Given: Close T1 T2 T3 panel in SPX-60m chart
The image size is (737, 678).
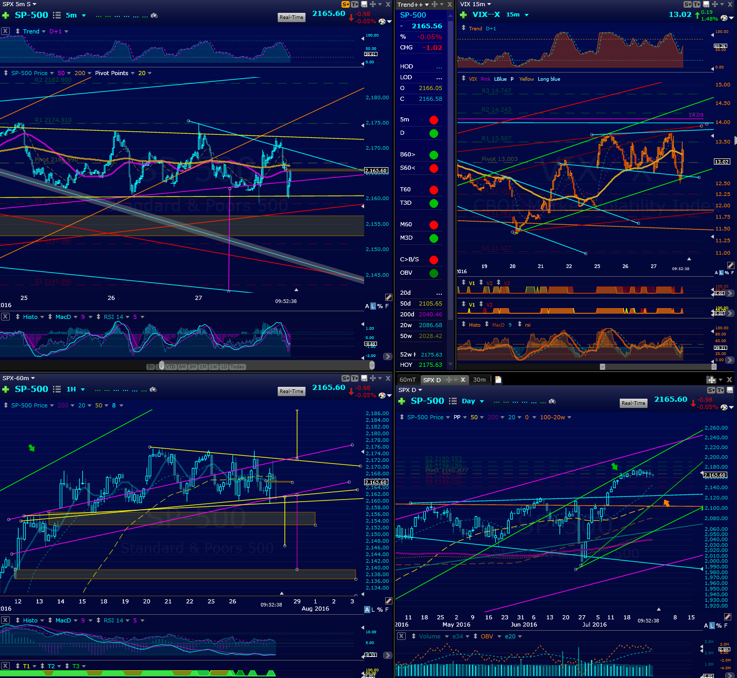Looking at the screenshot, I should point(5,666).
